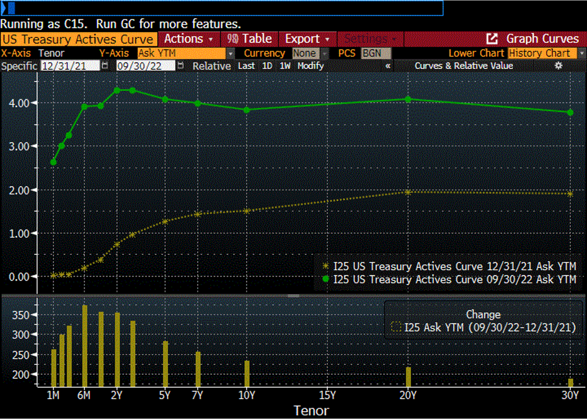Click the command line input bar
The image size is (587, 419).
(222, 8)
